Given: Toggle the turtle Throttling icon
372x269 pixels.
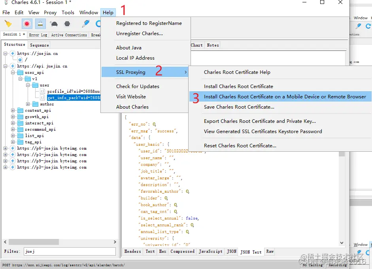Looking at the screenshot, I should pyautogui.click(x=54, y=24).
